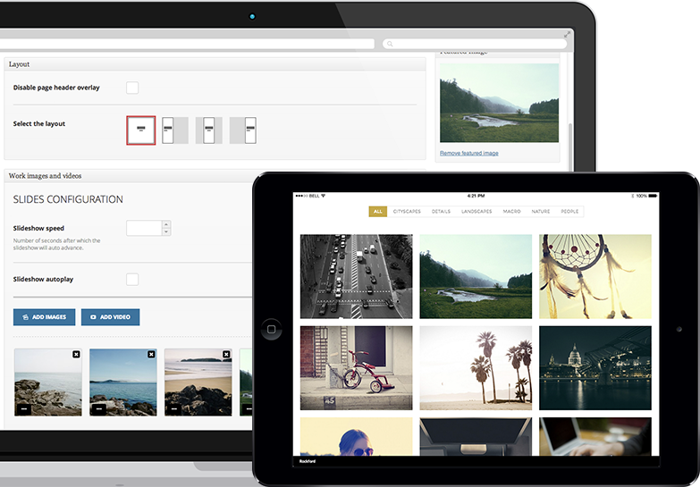Select the full-width layout option outlined in red
Image resolution: width=700 pixels, height=487 pixels.
(141, 130)
